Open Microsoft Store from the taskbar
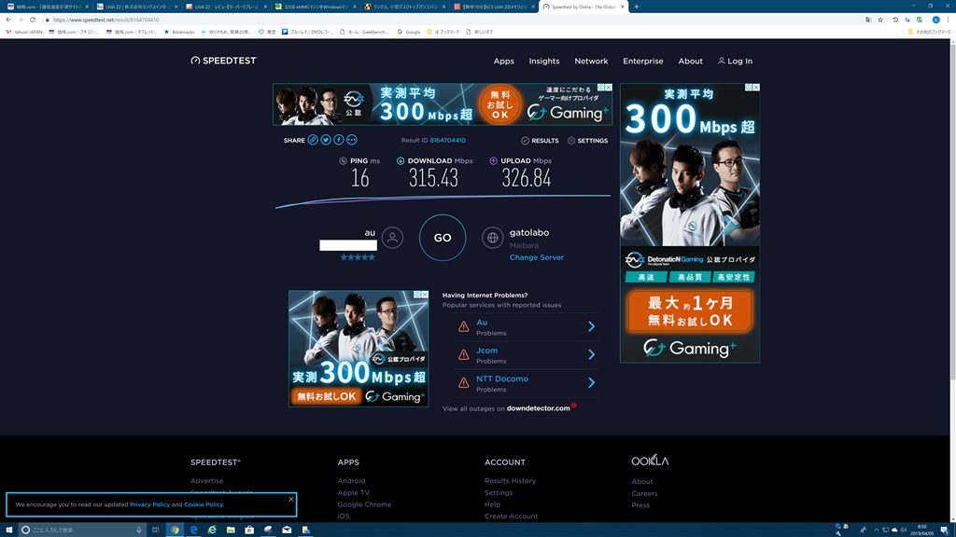 [x=249, y=530]
